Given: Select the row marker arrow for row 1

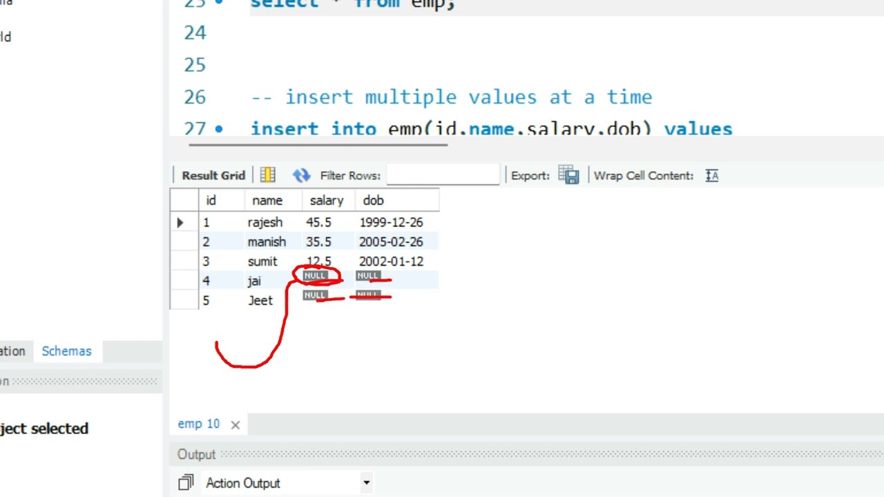Looking at the screenshot, I should tap(181, 222).
